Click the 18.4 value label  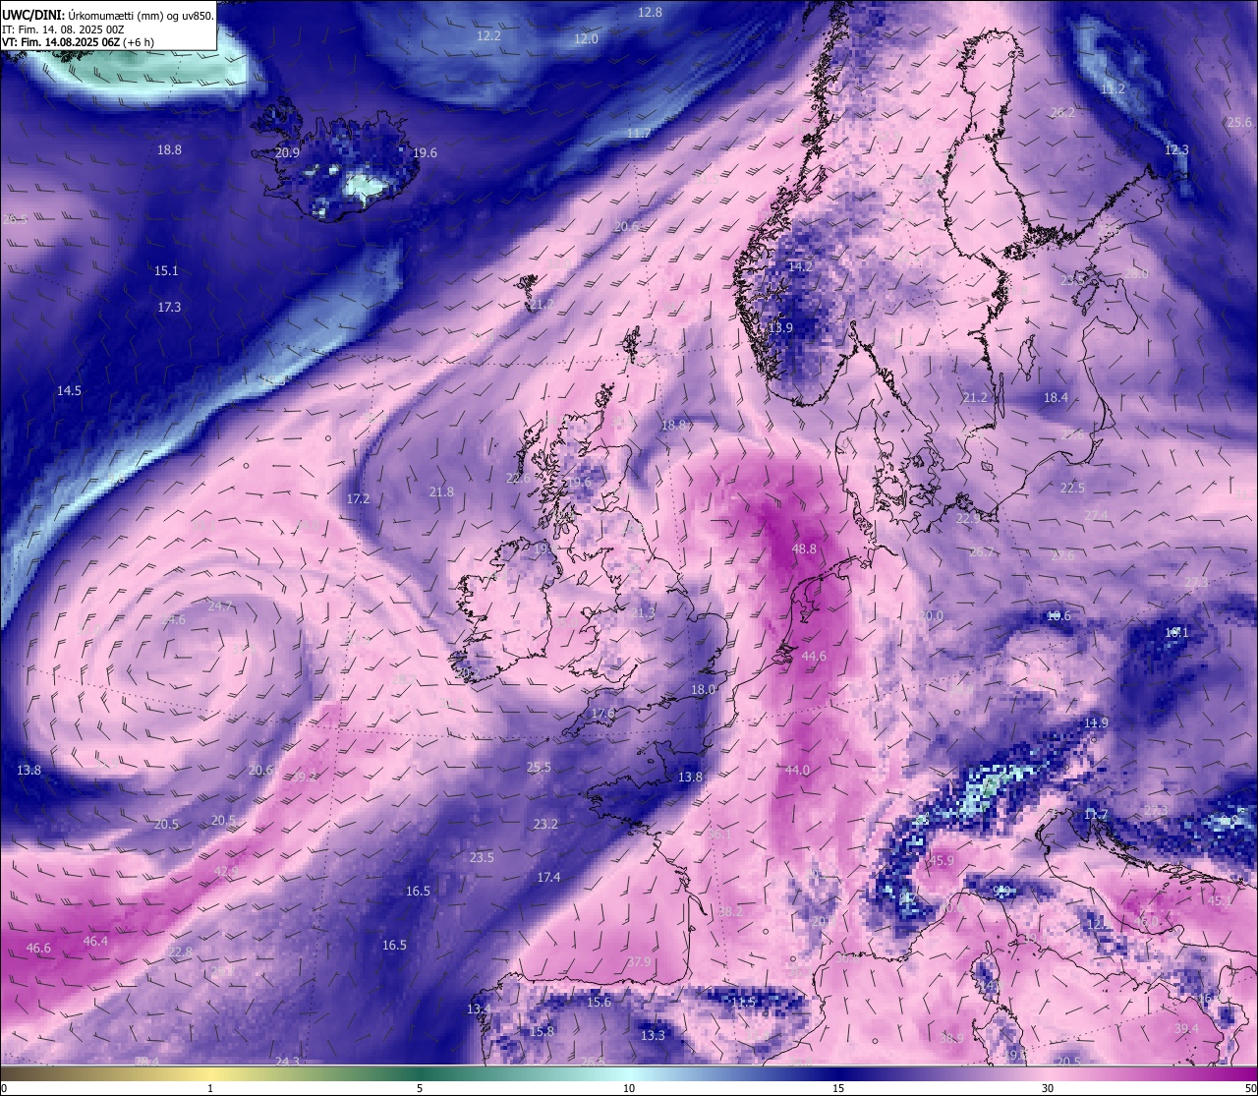click(1056, 398)
